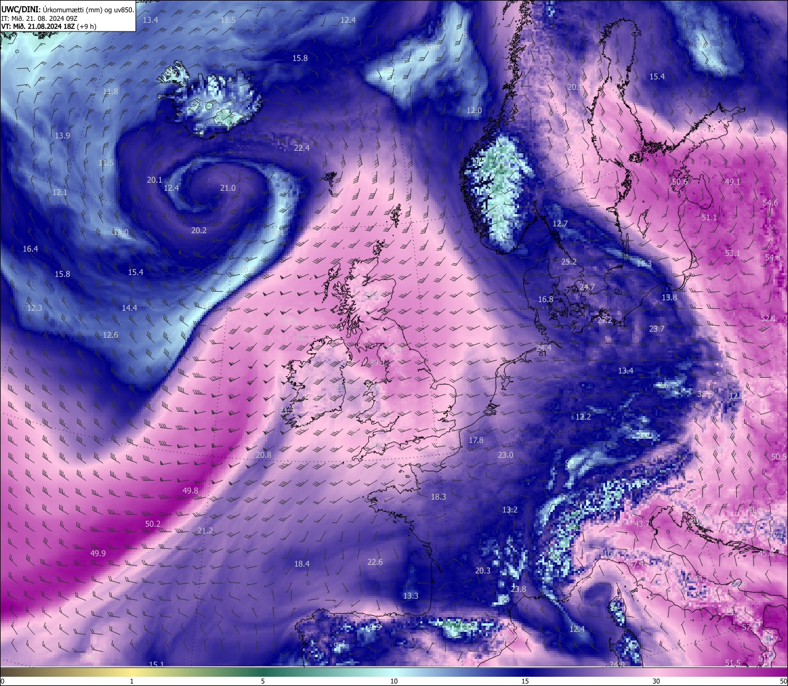
Task: Select the 13.8 value label
Action: click(x=669, y=297)
